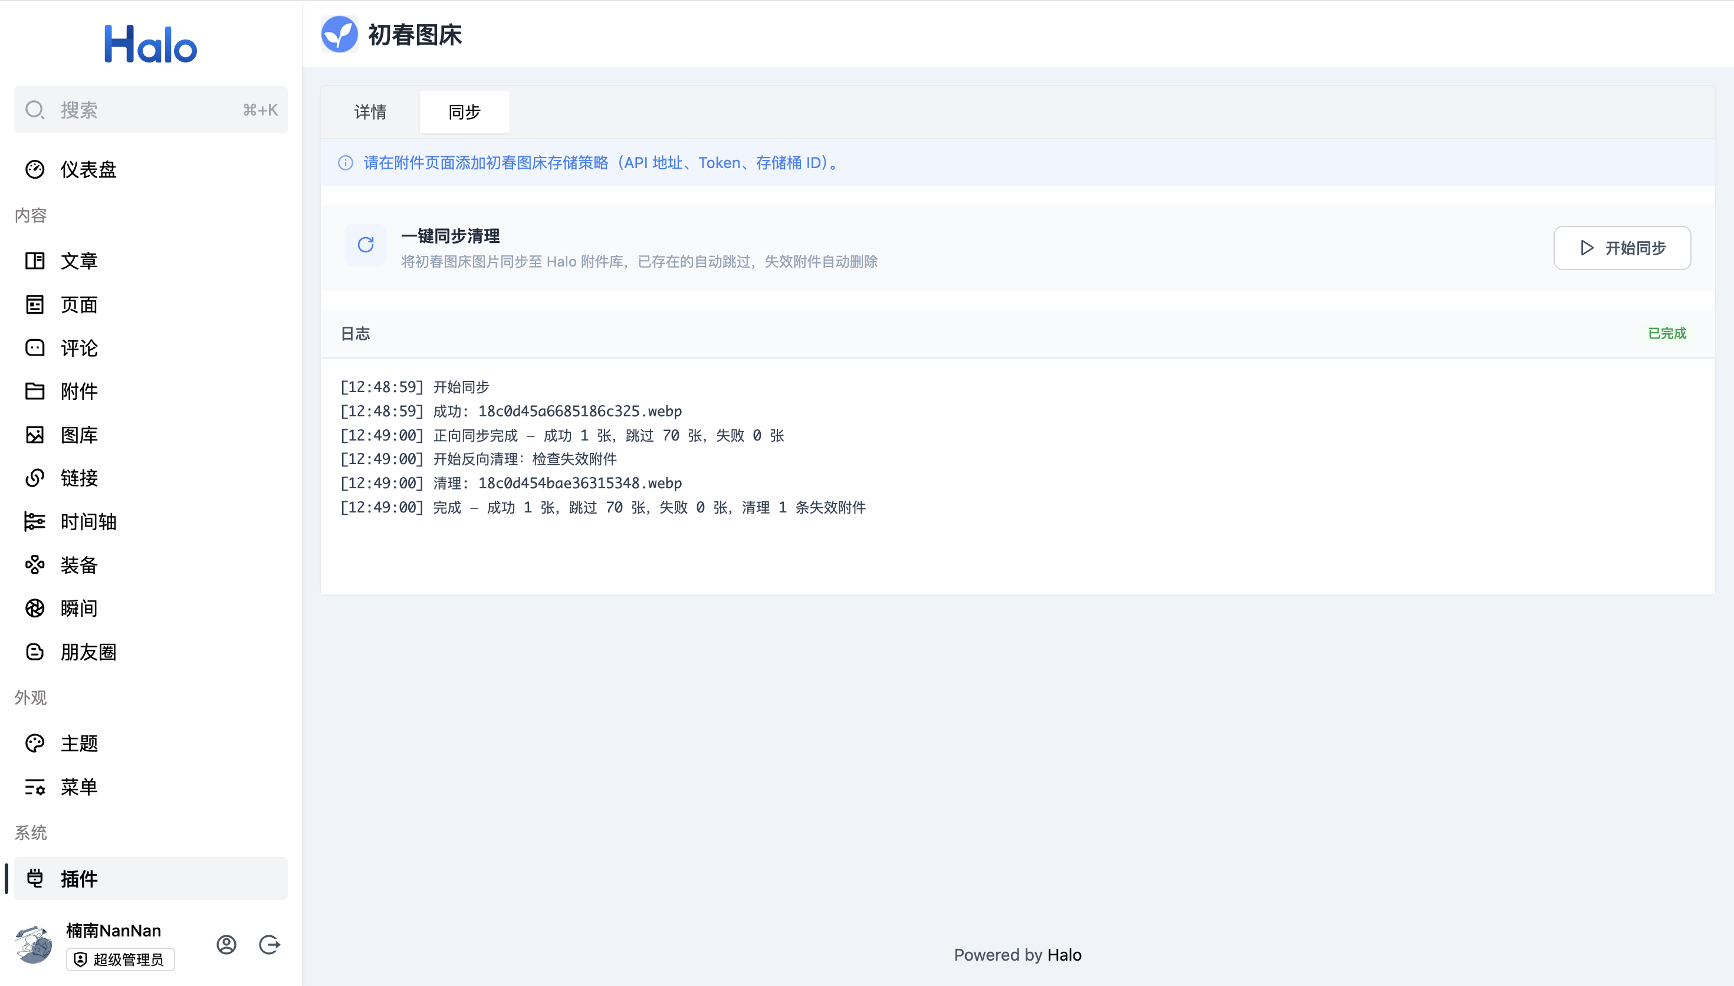Start sync with 开始同步 button
The image size is (1734, 986).
point(1621,248)
